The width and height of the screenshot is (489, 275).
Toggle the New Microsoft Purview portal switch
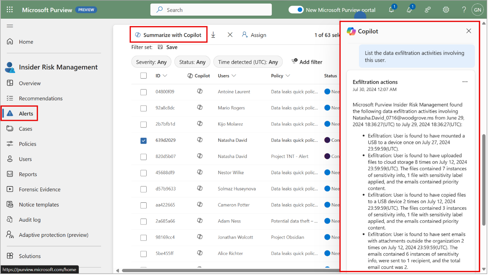[296, 10]
